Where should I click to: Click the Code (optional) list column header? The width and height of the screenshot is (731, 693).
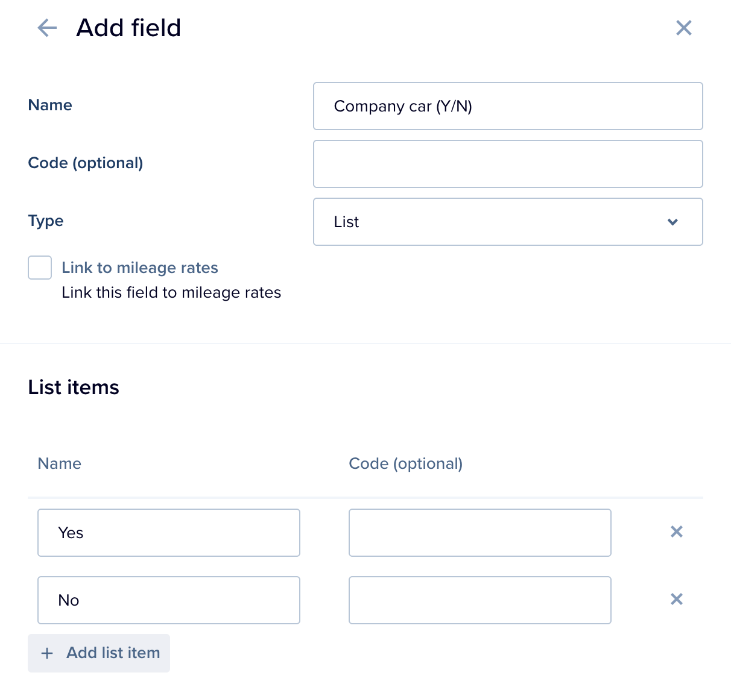tap(406, 463)
